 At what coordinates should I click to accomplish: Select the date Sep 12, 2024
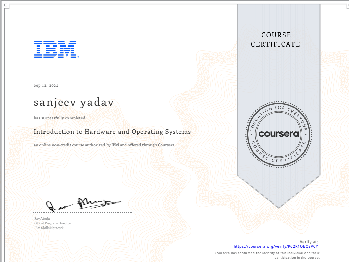46,85
